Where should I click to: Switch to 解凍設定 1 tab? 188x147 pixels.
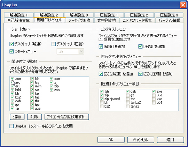click(18, 15)
